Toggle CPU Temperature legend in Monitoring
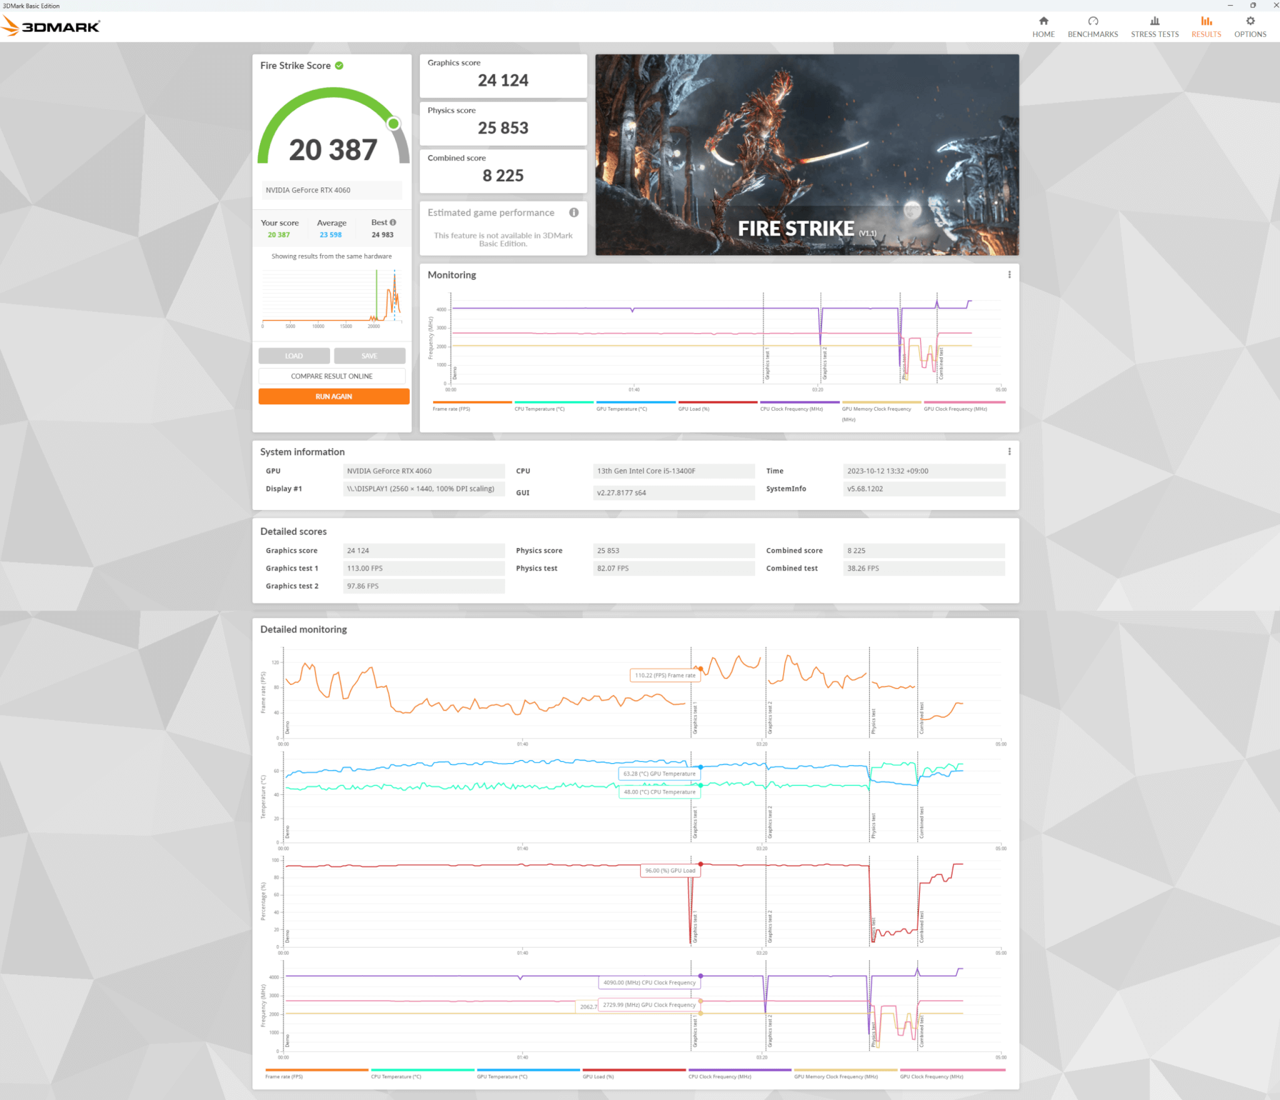 click(554, 406)
